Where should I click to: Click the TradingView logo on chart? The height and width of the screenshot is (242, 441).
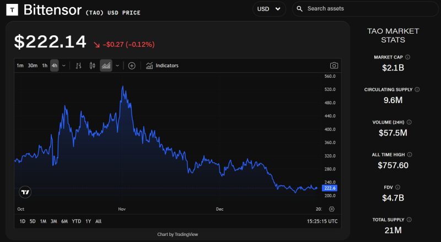[25, 192]
